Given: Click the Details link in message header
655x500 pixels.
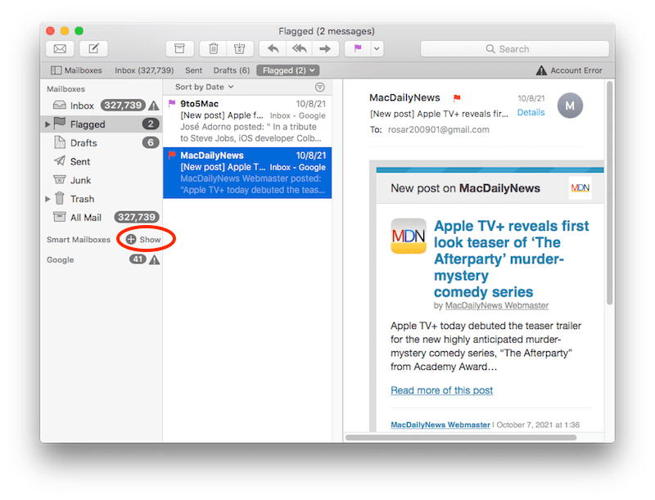Looking at the screenshot, I should point(531,112).
